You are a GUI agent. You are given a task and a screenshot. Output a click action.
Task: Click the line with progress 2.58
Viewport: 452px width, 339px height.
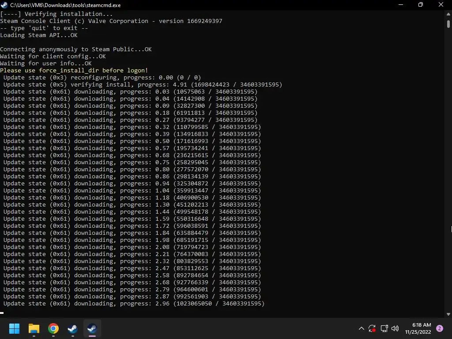[132, 275]
